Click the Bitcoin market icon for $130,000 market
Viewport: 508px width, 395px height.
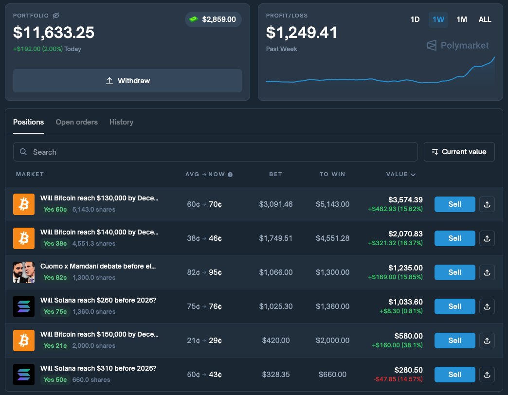23,204
